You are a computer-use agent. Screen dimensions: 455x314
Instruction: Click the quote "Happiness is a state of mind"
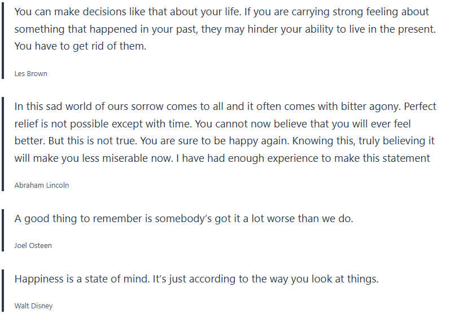pos(86,279)
